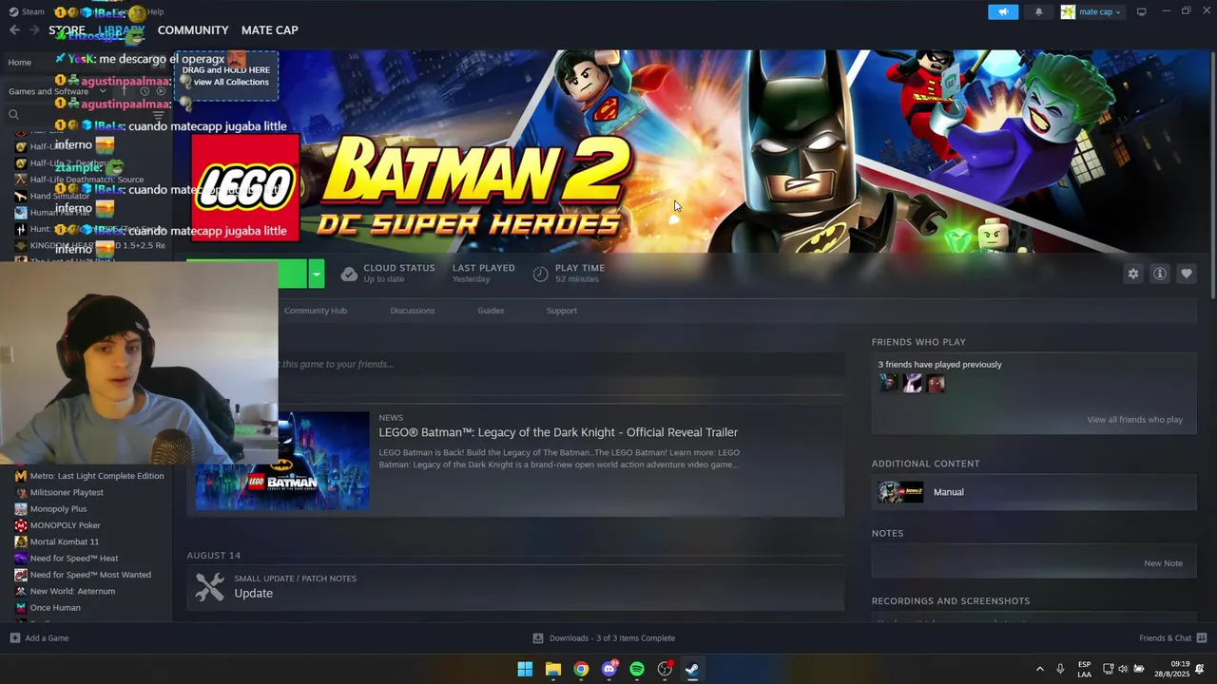Click the Steam announcements megaphone icon
The image size is (1217, 684).
click(1002, 11)
